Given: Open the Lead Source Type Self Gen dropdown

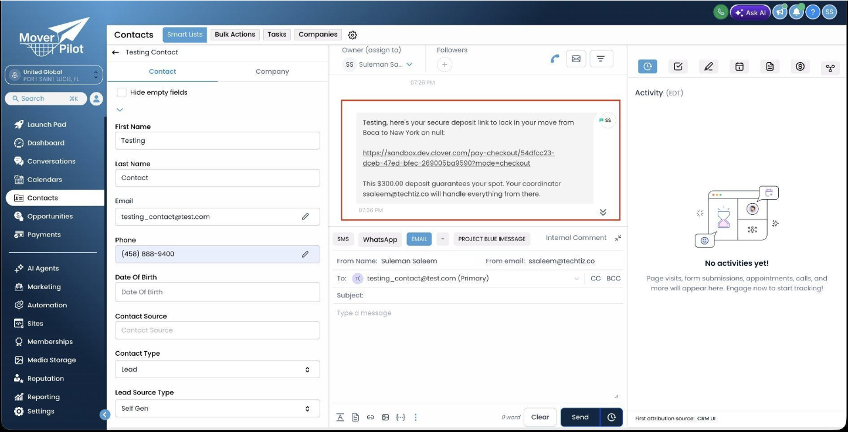Looking at the screenshot, I should tap(218, 408).
